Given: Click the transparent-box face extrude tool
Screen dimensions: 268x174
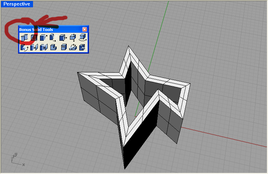Looking at the screenshot, I should click(43, 47).
